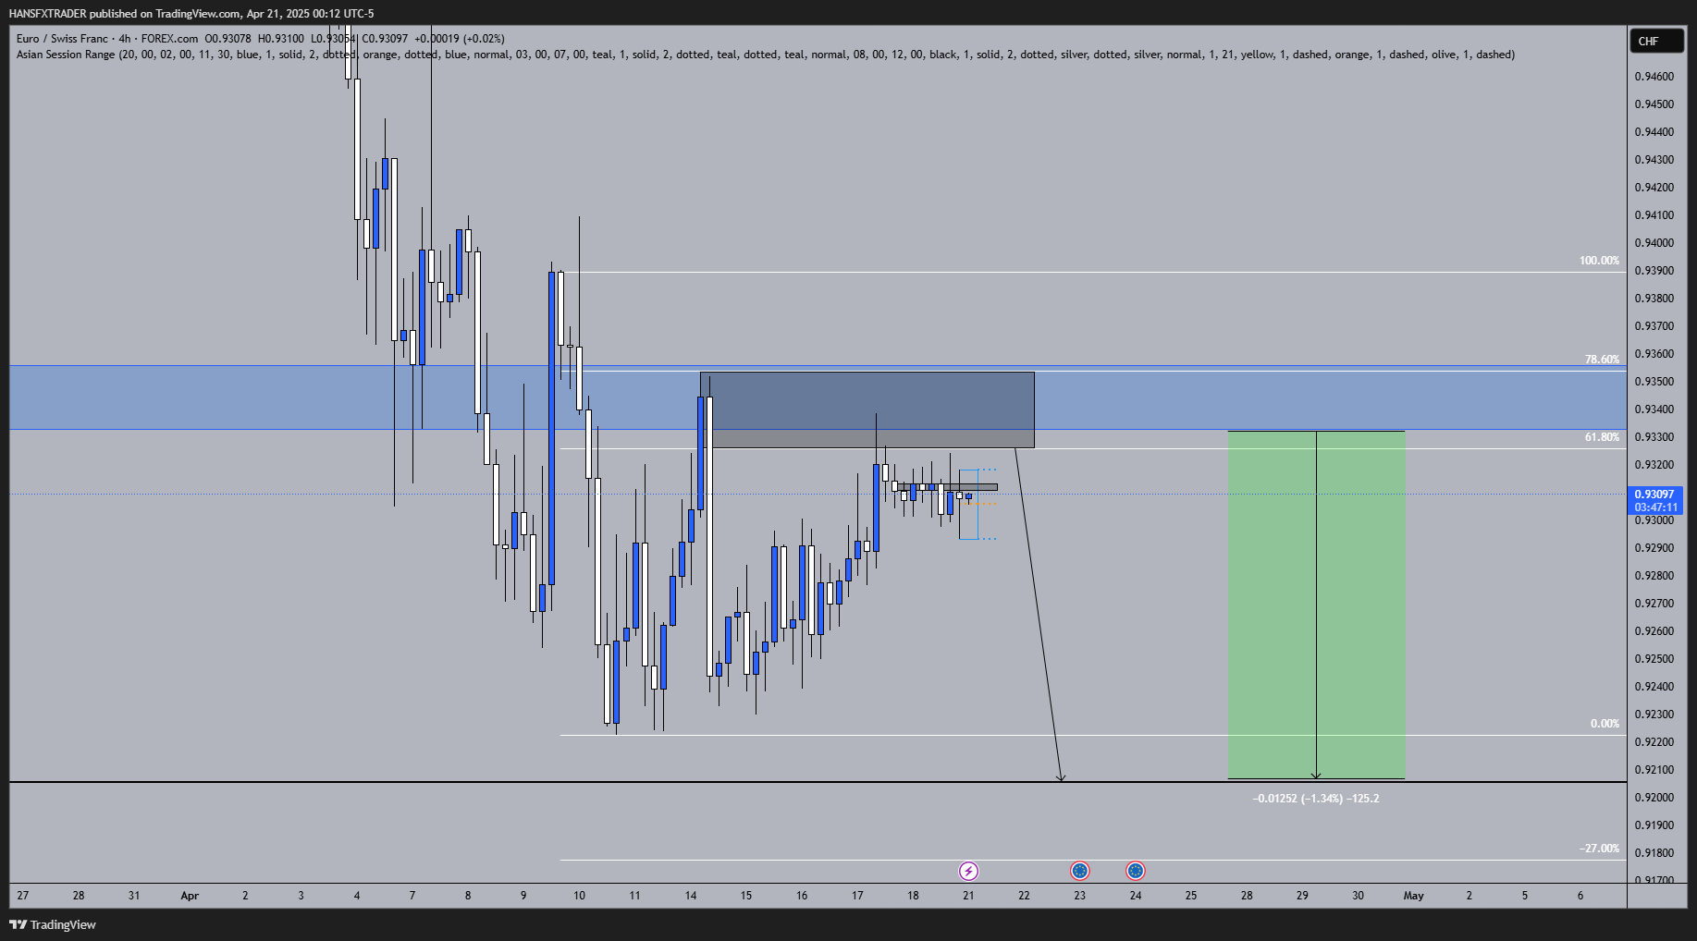Select the 78.60% Fibonacci level label
This screenshot has height=941, width=1697.
[1602, 360]
